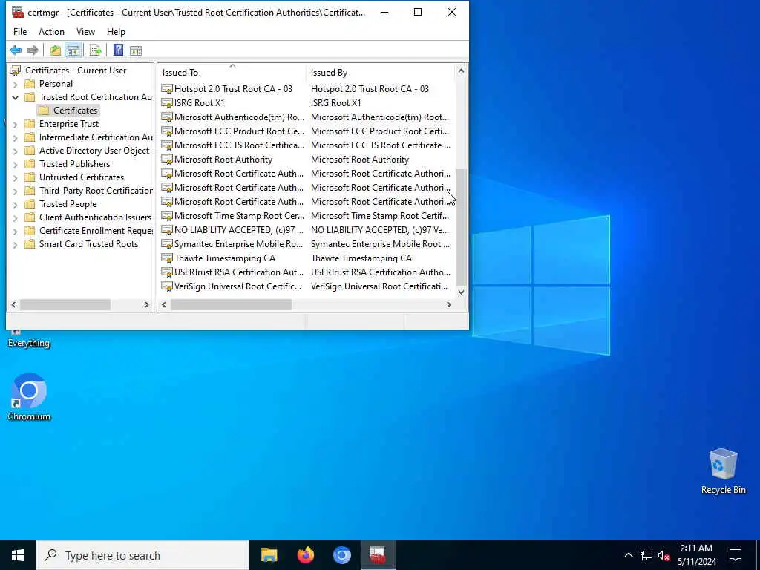Click the Forward arrow toolbar icon
Screen dimensions: 760x570
[x=33, y=50]
